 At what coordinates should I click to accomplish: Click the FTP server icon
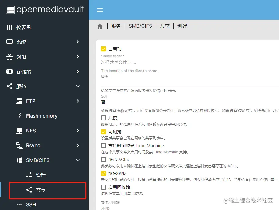click(x=19, y=101)
